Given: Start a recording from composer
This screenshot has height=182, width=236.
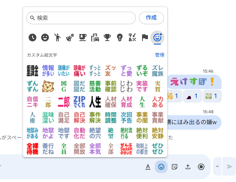Looking at the screenshot, I should coord(201,167).
